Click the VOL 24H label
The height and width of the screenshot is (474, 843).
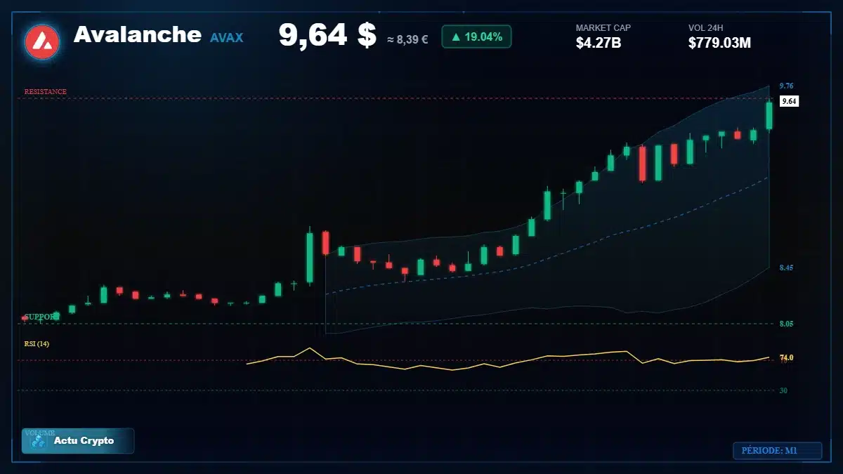coord(706,28)
